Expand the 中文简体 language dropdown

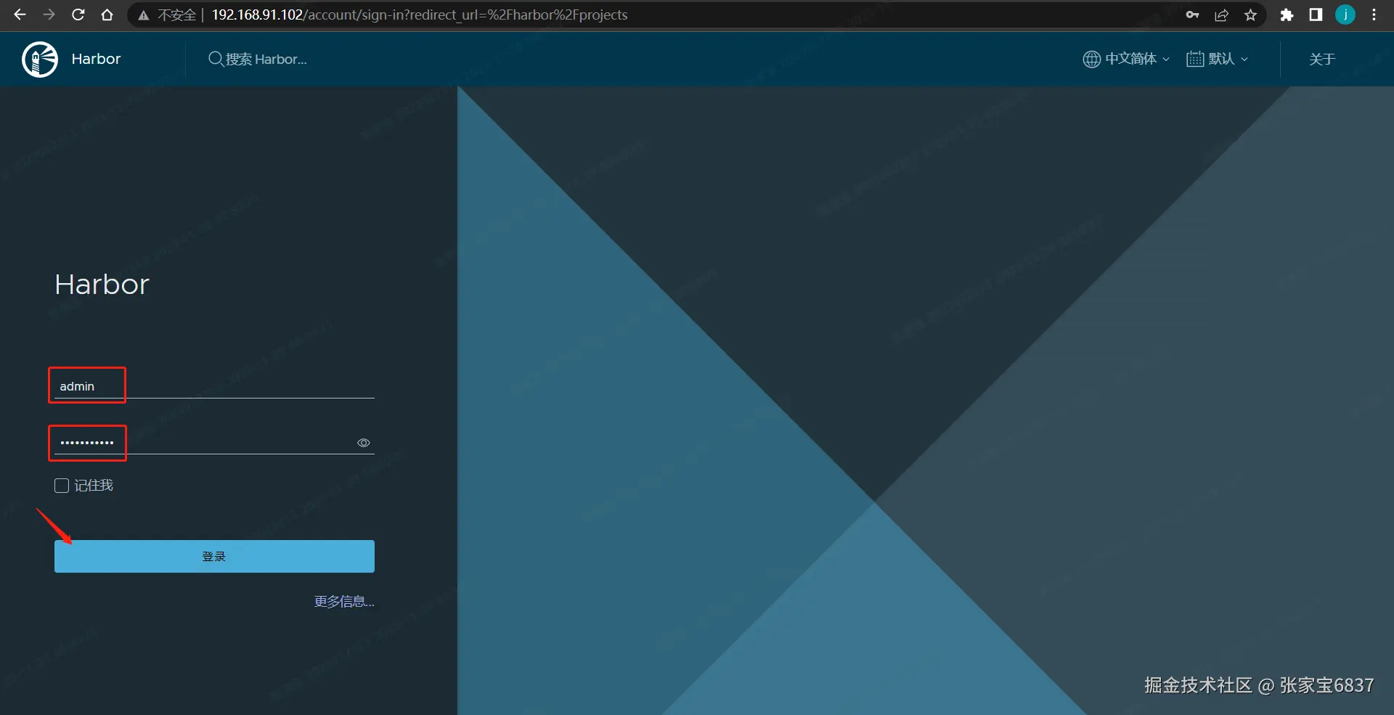pyautogui.click(x=1126, y=59)
